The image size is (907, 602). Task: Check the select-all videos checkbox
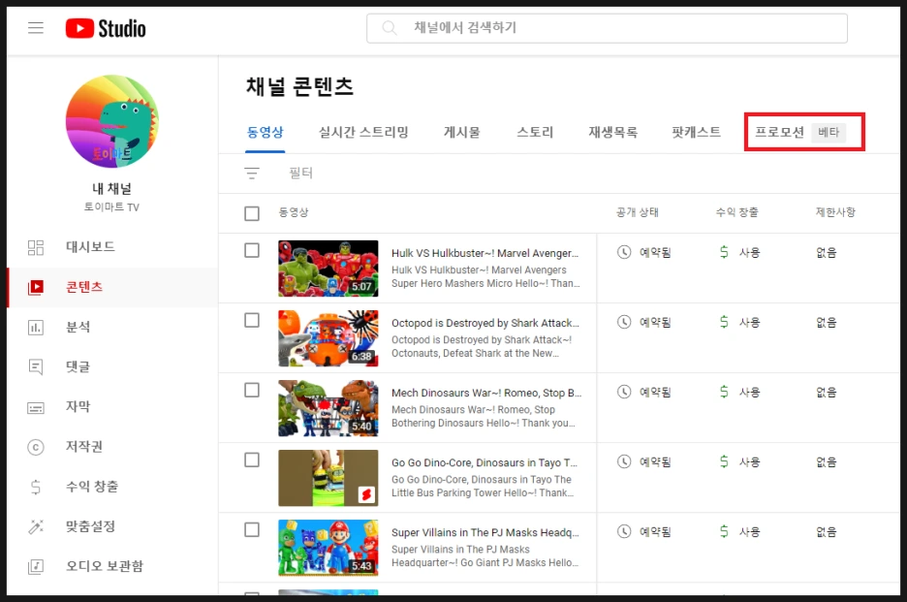[252, 213]
